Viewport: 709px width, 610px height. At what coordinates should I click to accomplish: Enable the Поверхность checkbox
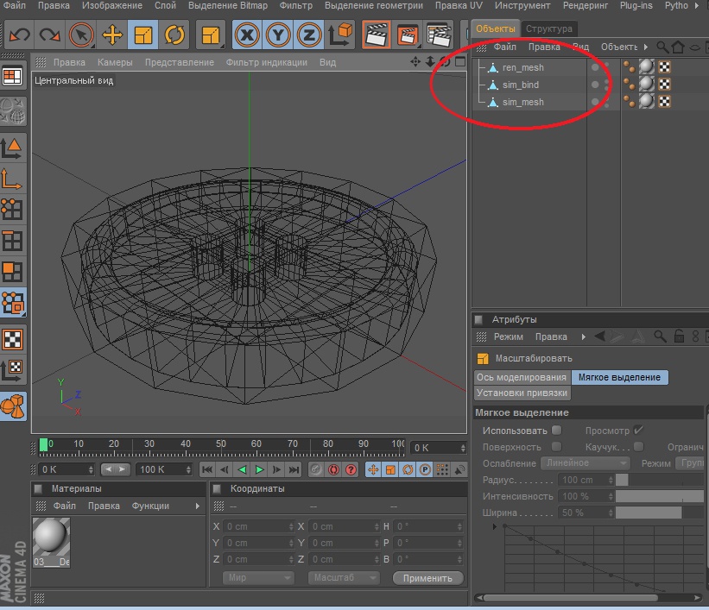pyautogui.click(x=556, y=447)
